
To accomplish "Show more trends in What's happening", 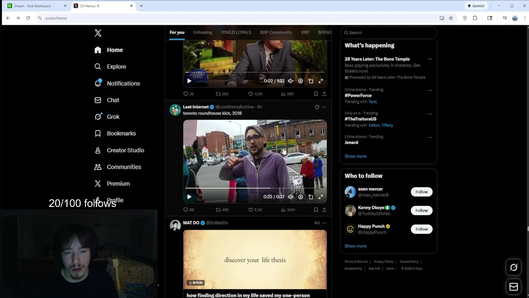I will (x=355, y=156).
